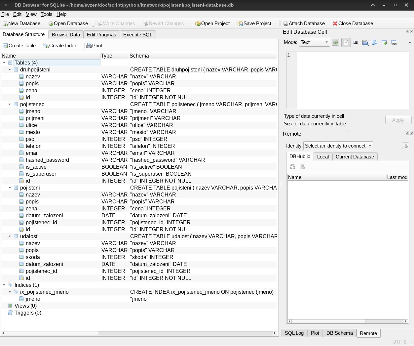The height and width of the screenshot is (346, 414).
Task: Toggle the gear auto-switch button beside Mode
Action: click(335, 43)
